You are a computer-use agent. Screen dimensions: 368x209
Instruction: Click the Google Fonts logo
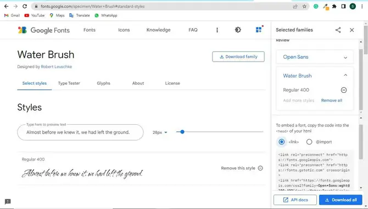[44, 30]
